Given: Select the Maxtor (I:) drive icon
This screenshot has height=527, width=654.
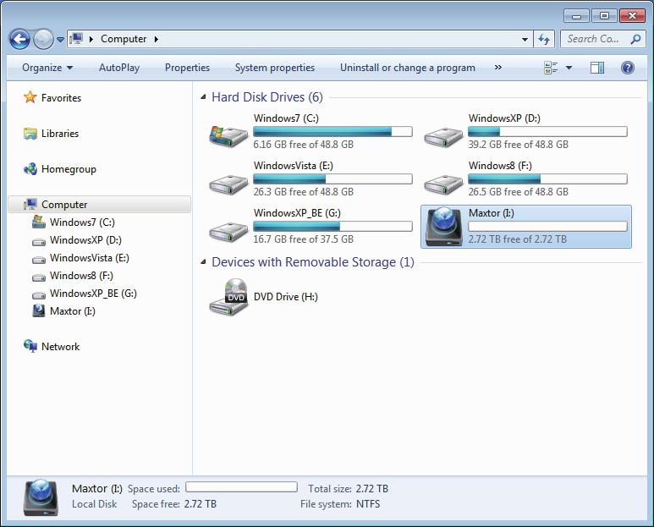Looking at the screenshot, I should tap(444, 227).
